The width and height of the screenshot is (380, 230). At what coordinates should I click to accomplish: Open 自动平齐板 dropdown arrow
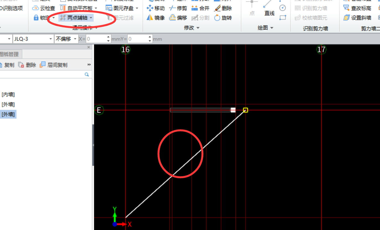[x=96, y=8]
